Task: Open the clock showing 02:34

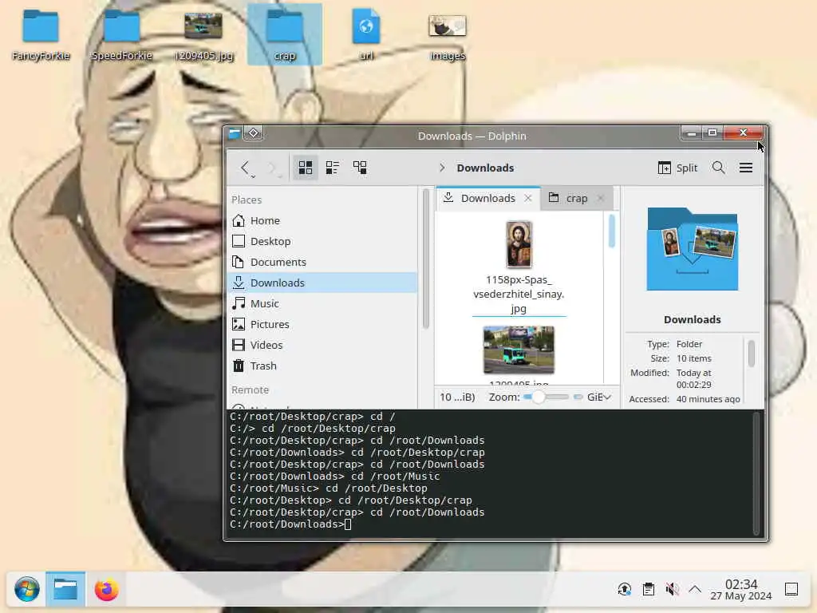Action: click(x=740, y=590)
